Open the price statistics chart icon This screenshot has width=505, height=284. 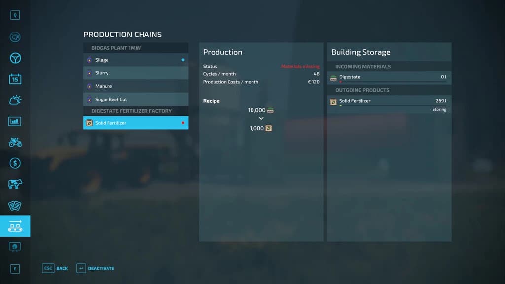click(x=15, y=121)
